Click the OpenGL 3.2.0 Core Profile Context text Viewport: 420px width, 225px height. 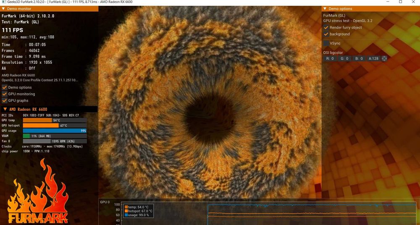[40, 80]
